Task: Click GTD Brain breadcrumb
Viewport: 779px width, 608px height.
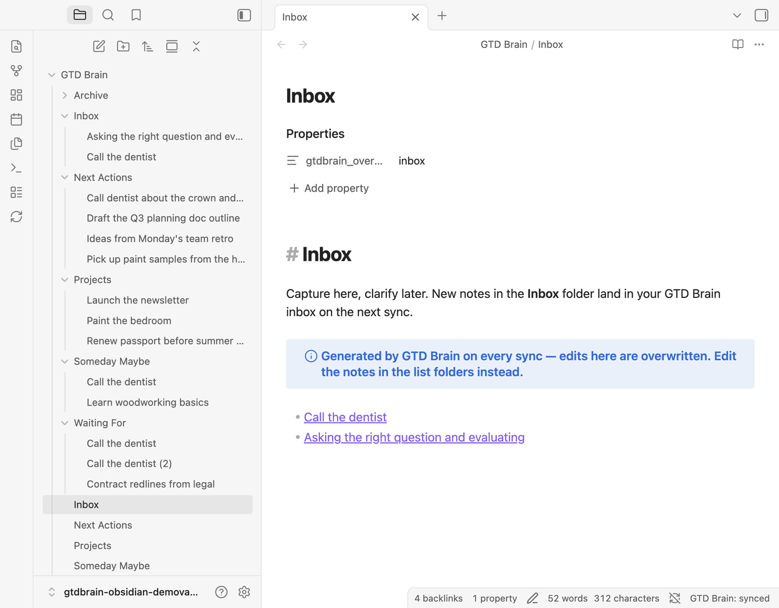Action: pyautogui.click(x=504, y=44)
